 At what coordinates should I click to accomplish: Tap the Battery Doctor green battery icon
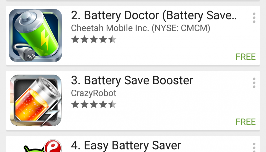35,35
